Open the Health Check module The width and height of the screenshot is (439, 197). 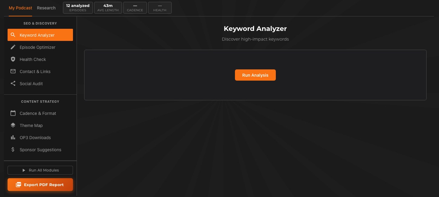tap(40, 59)
